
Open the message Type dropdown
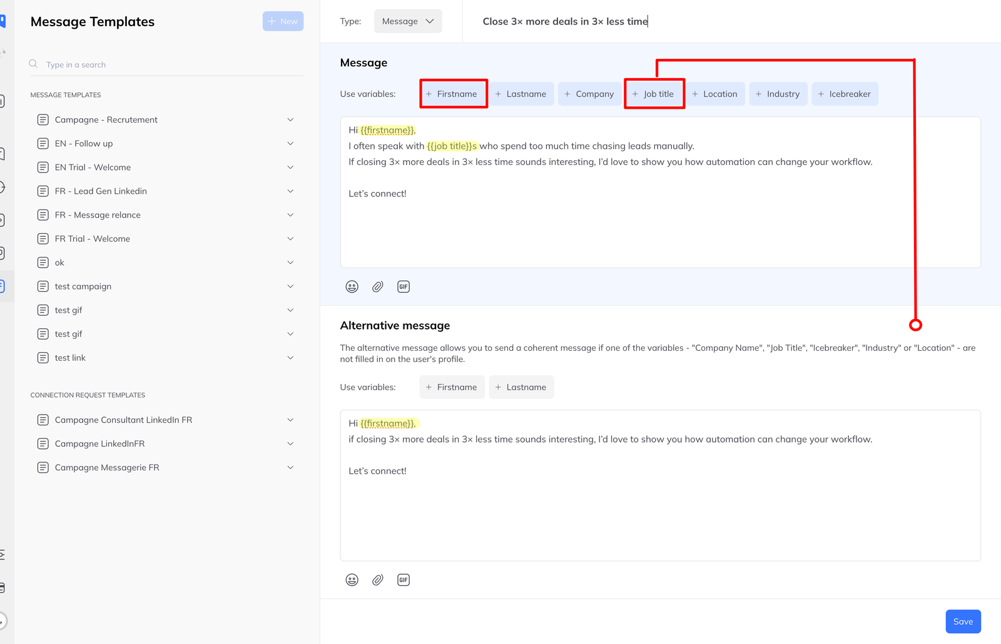[x=408, y=21]
